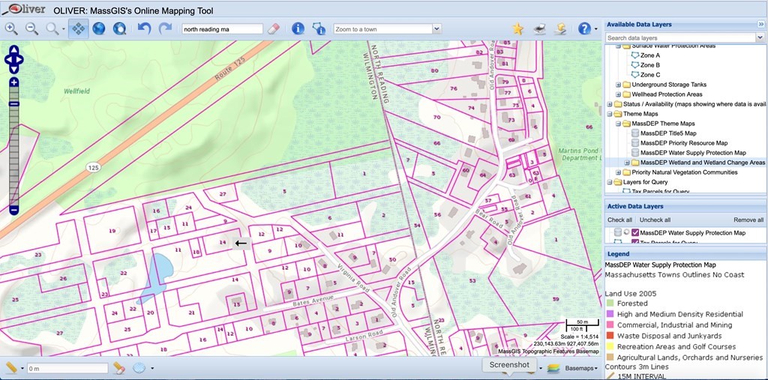The width and height of the screenshot is (768, 380).
Task: Click the export data icon
Action: [x=560, y=29]
